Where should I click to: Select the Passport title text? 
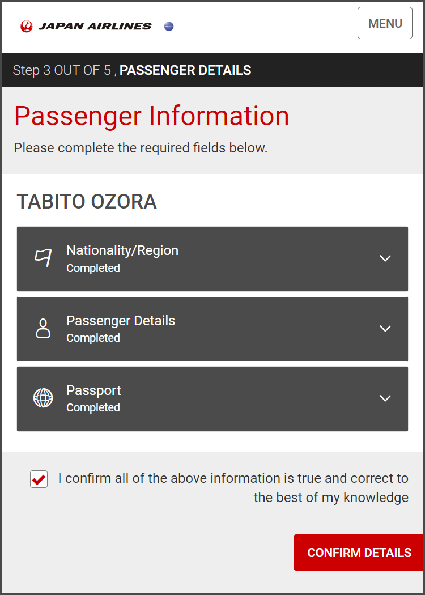point(93,390)
